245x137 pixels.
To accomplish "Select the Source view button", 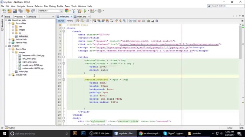I will (61, 21).
